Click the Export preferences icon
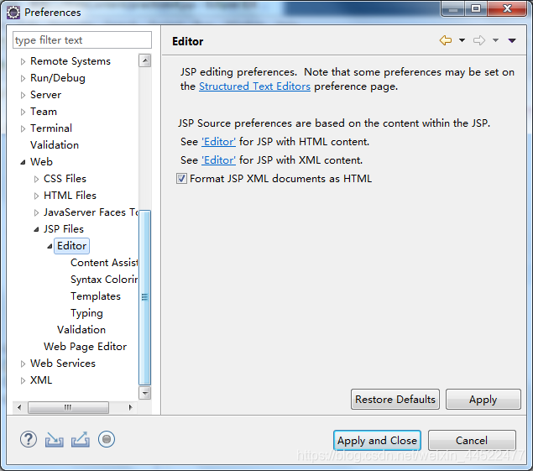The image size is (533, 471). pos(81,439)
